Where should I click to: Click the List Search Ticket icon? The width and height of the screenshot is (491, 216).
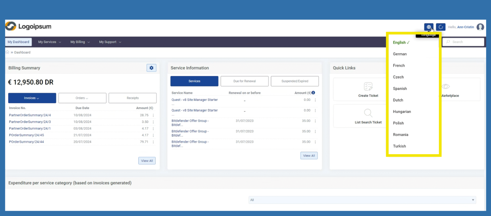(368, 113)
